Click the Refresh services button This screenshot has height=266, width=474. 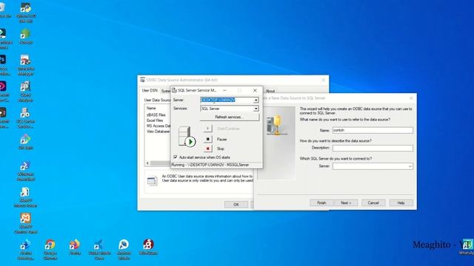230,117
